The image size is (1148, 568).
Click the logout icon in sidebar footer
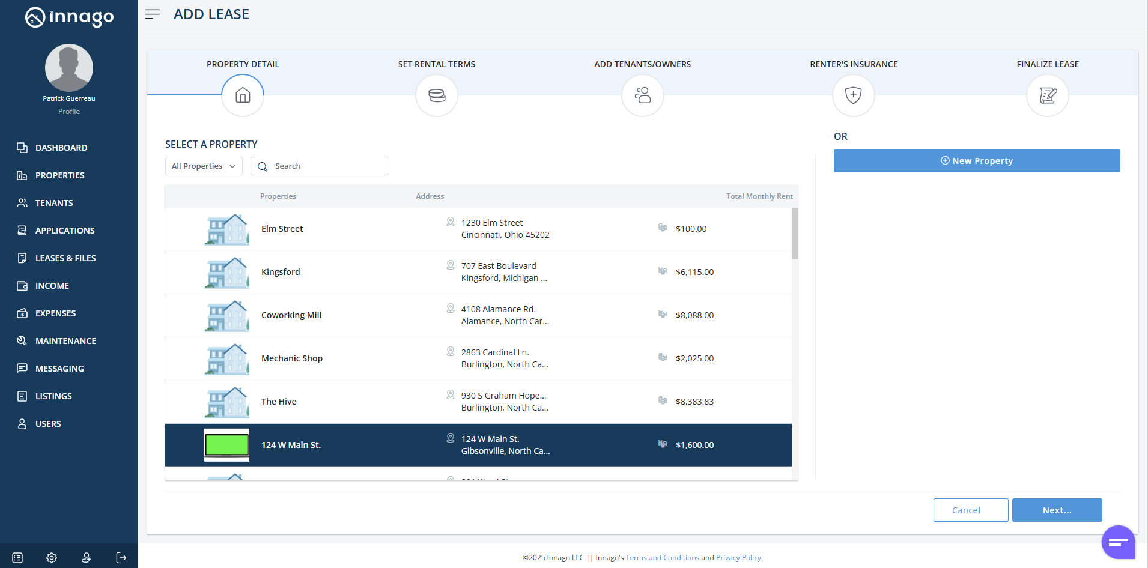(121, 558)
